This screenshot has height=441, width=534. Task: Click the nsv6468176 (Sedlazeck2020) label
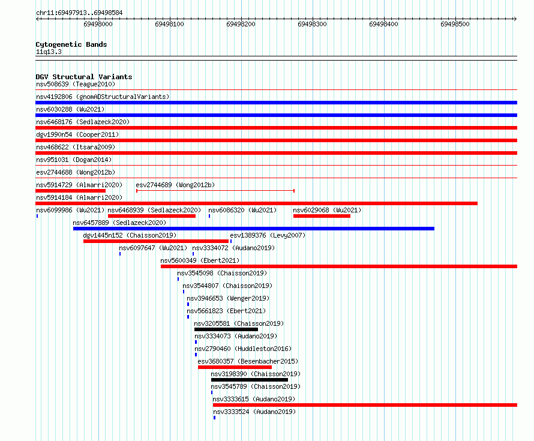(x=83, y=122)
